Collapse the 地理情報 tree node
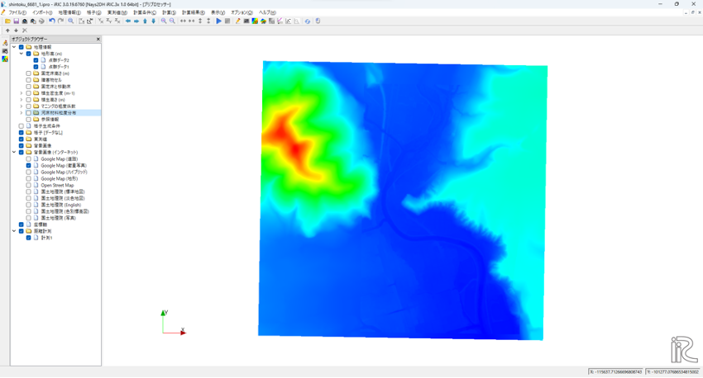703x378 pixels. click(x=14, y=47)
